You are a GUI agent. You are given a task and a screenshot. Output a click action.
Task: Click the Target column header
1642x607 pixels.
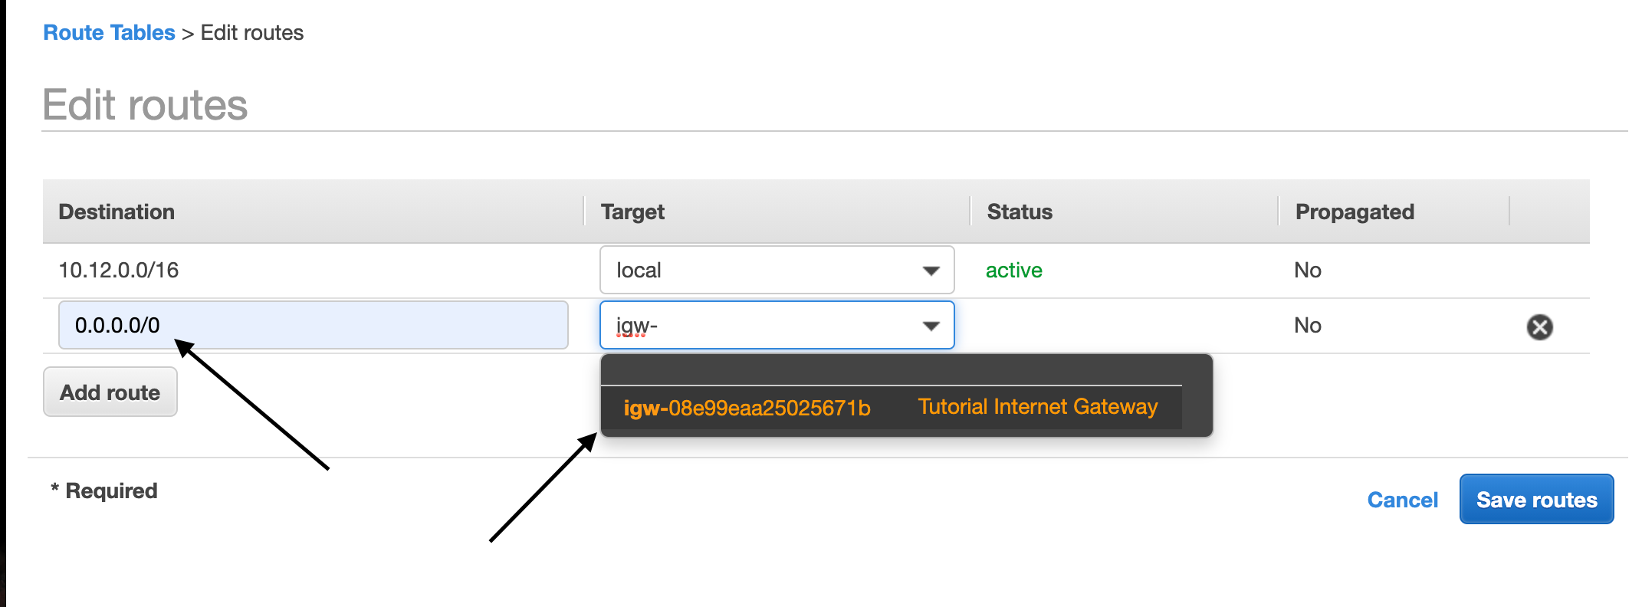tap(632, 212)
